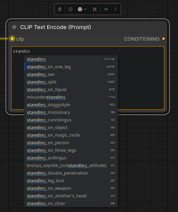The image size is (178, 212).
Task: Open node info with the info icon
Action: tap(70, 9)
